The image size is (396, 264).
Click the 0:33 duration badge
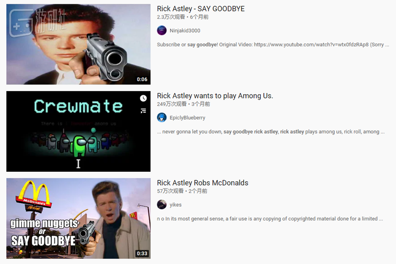click(142, 253)
